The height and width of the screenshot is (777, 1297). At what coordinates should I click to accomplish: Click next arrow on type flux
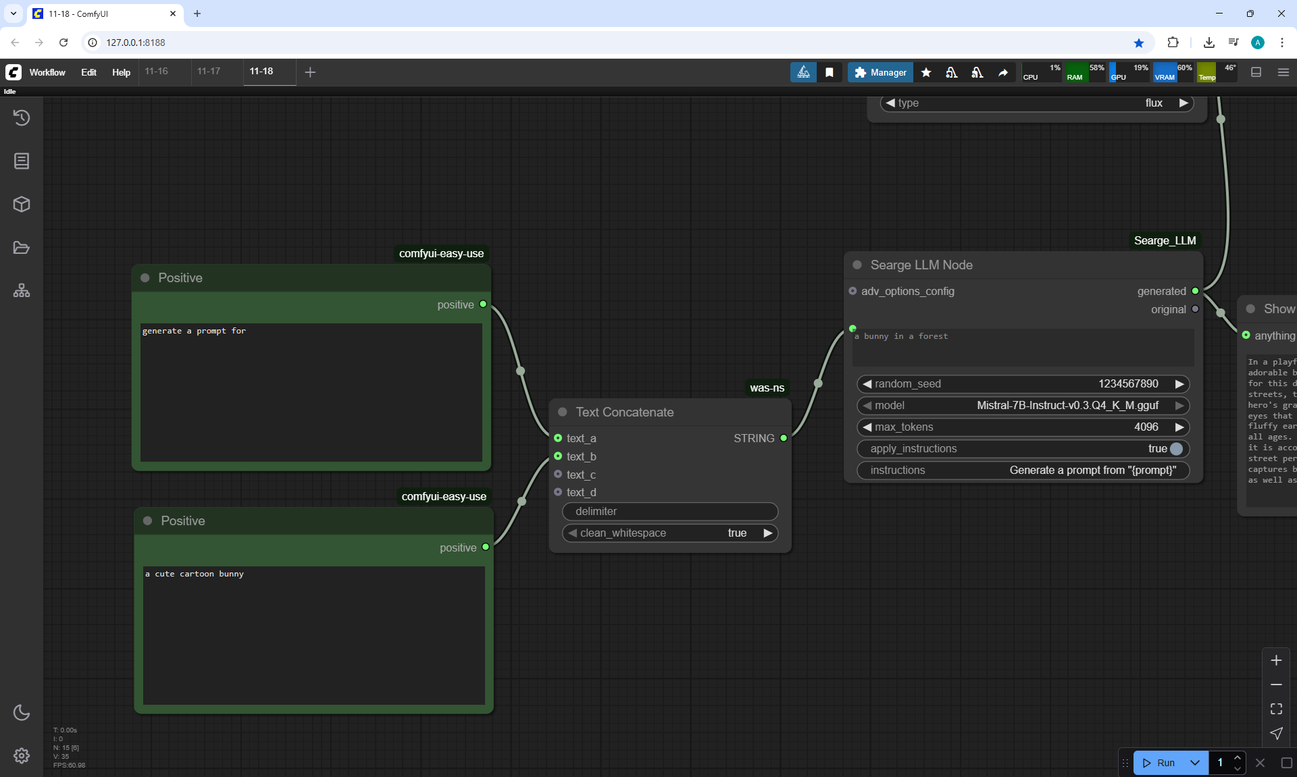tap(1183, 103)
